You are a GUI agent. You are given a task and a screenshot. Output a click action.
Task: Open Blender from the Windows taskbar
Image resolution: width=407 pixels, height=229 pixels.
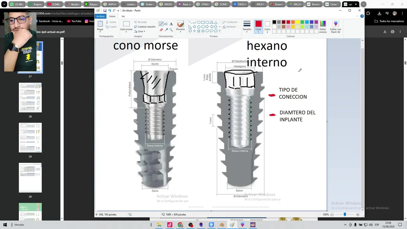pyautogui.click(x=222, y=225)
